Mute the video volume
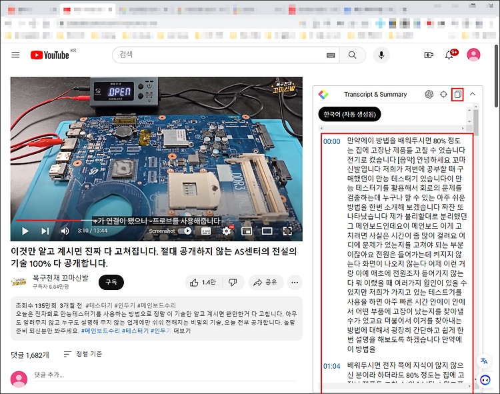Image resolution: width=500 pixels, height=394 pixels. point(65,231)
